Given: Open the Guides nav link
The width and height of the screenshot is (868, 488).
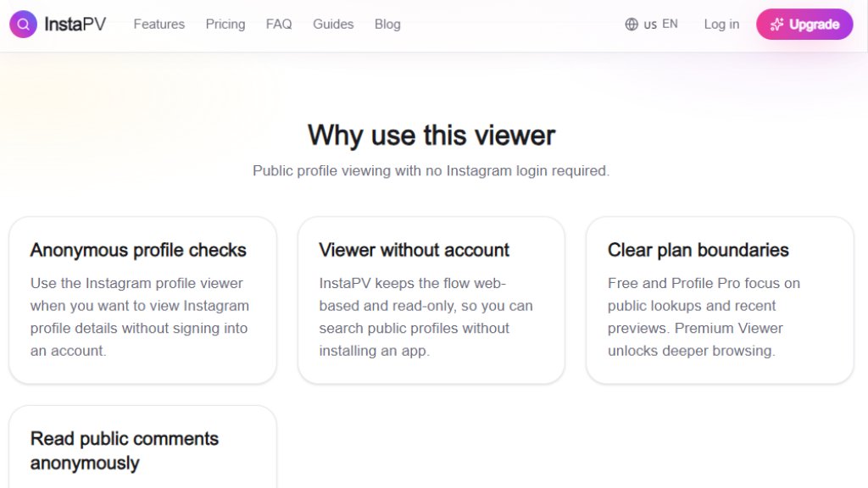Looking at the screenshot, I should point(333,25).
